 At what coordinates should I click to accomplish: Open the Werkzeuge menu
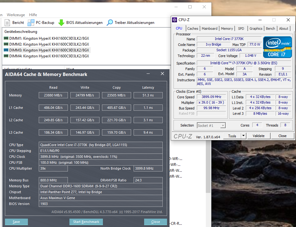[x=16, y=15]
